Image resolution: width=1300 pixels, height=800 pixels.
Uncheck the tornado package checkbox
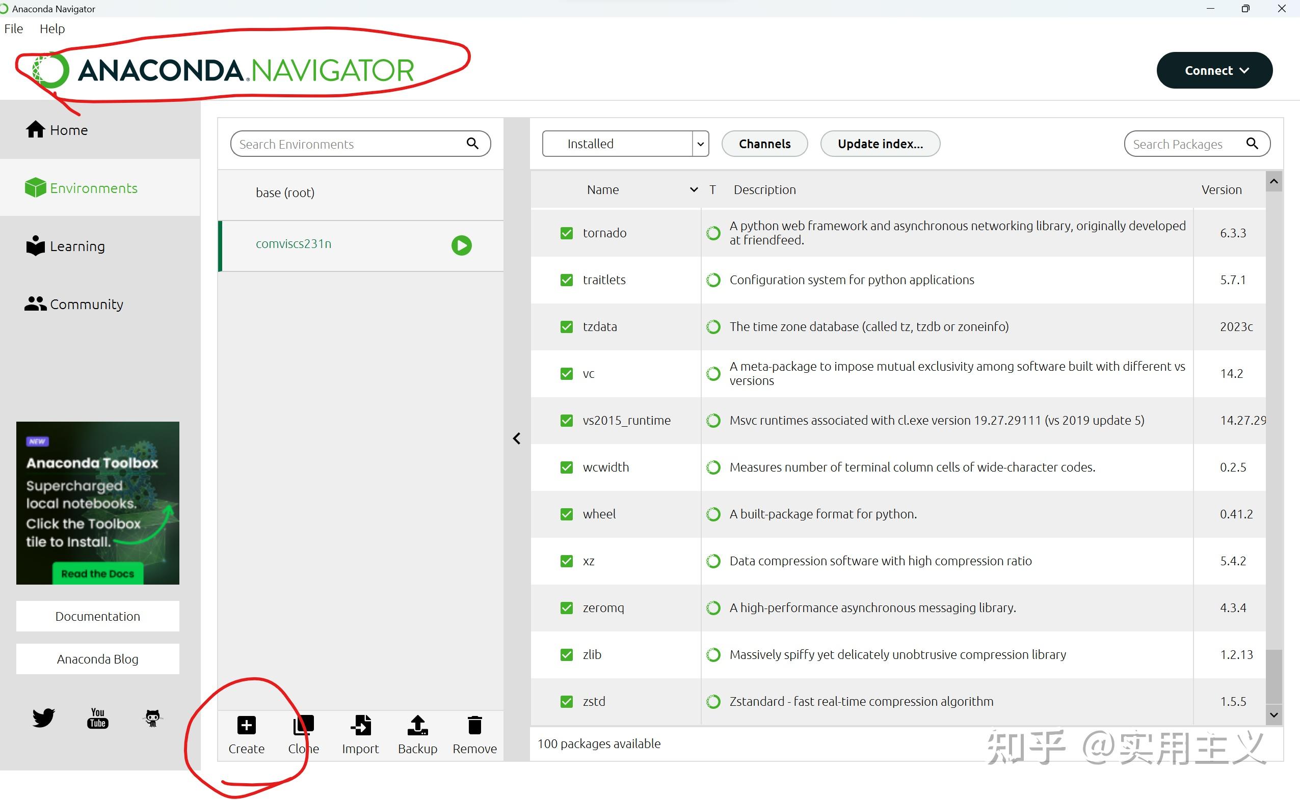(566, 233)
